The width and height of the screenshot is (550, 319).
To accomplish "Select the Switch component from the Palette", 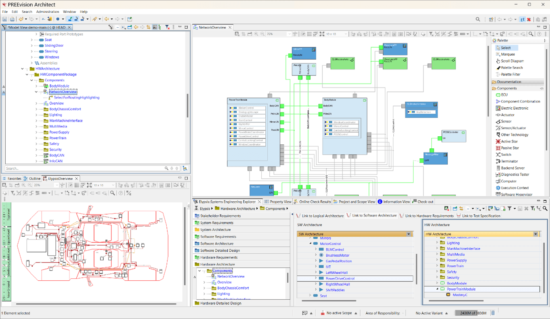I will point(505,154).
